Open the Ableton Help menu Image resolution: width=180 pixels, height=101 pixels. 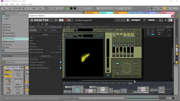(x=30, y=4)
